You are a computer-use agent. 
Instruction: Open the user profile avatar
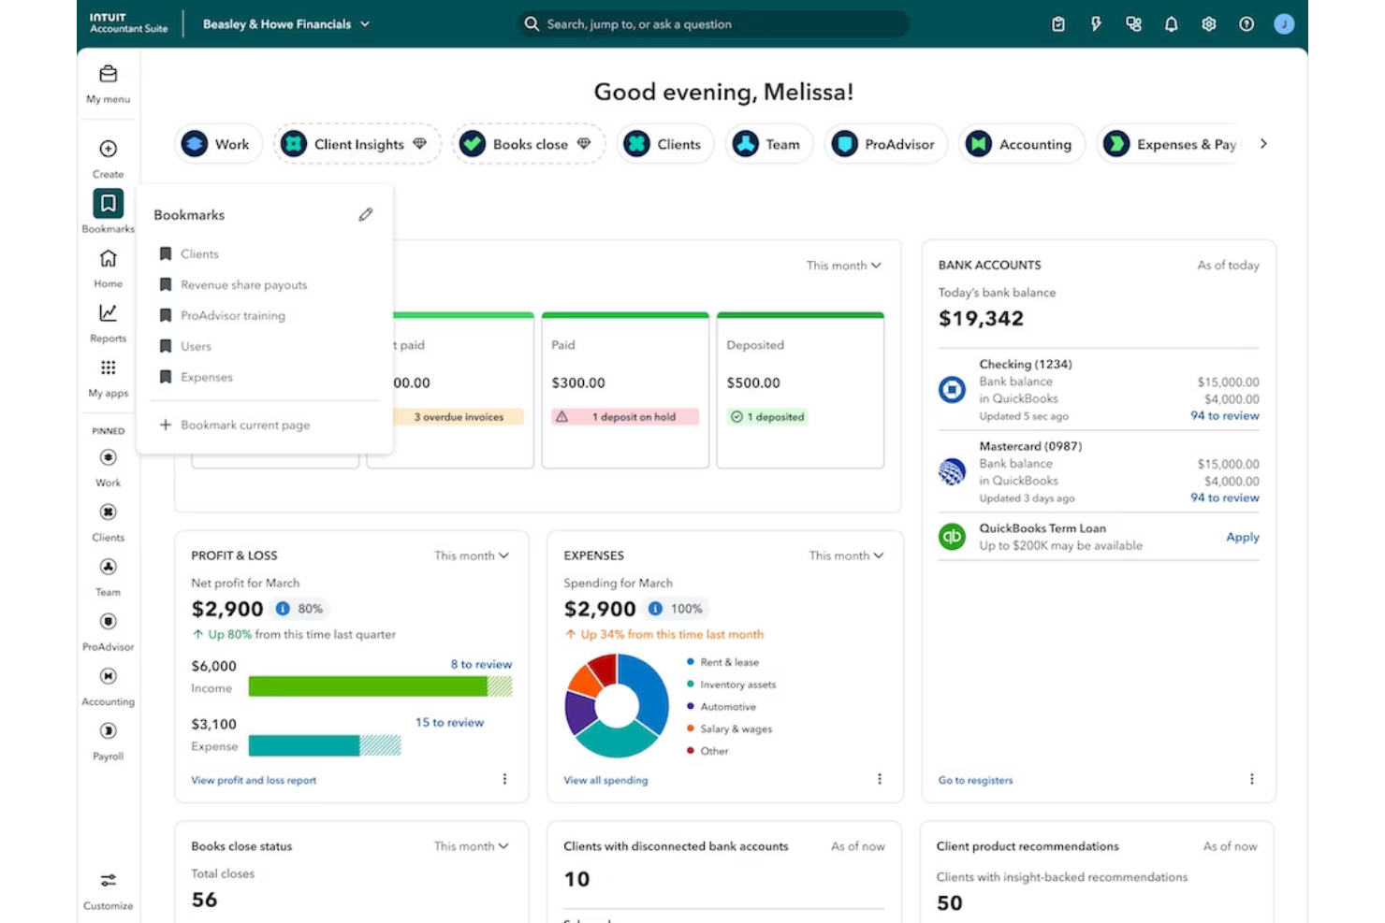(x=1284, y=24)
